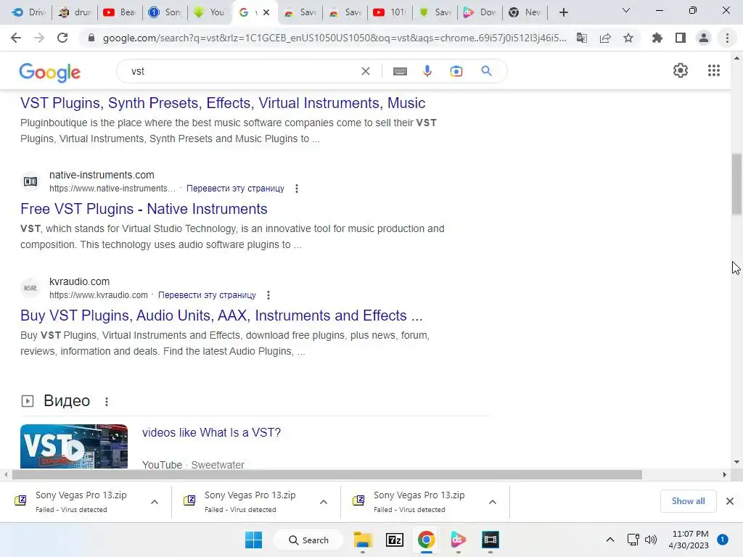This screenshot has width=743, height=557.
Task: Open volume control in system tray
Action: tap(651, 540)
